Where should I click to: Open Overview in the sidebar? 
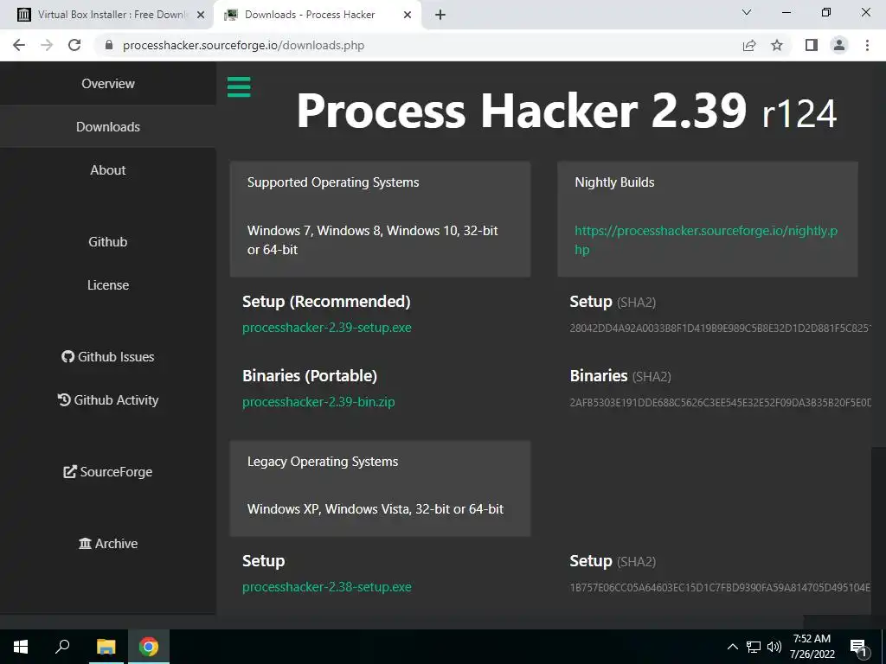108,84
